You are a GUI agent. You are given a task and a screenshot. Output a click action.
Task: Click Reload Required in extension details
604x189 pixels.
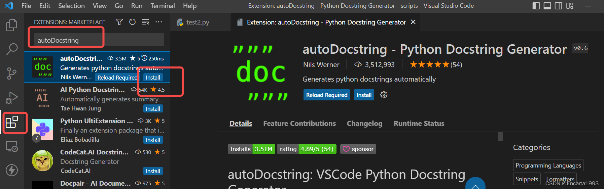[x=326, y=95]
